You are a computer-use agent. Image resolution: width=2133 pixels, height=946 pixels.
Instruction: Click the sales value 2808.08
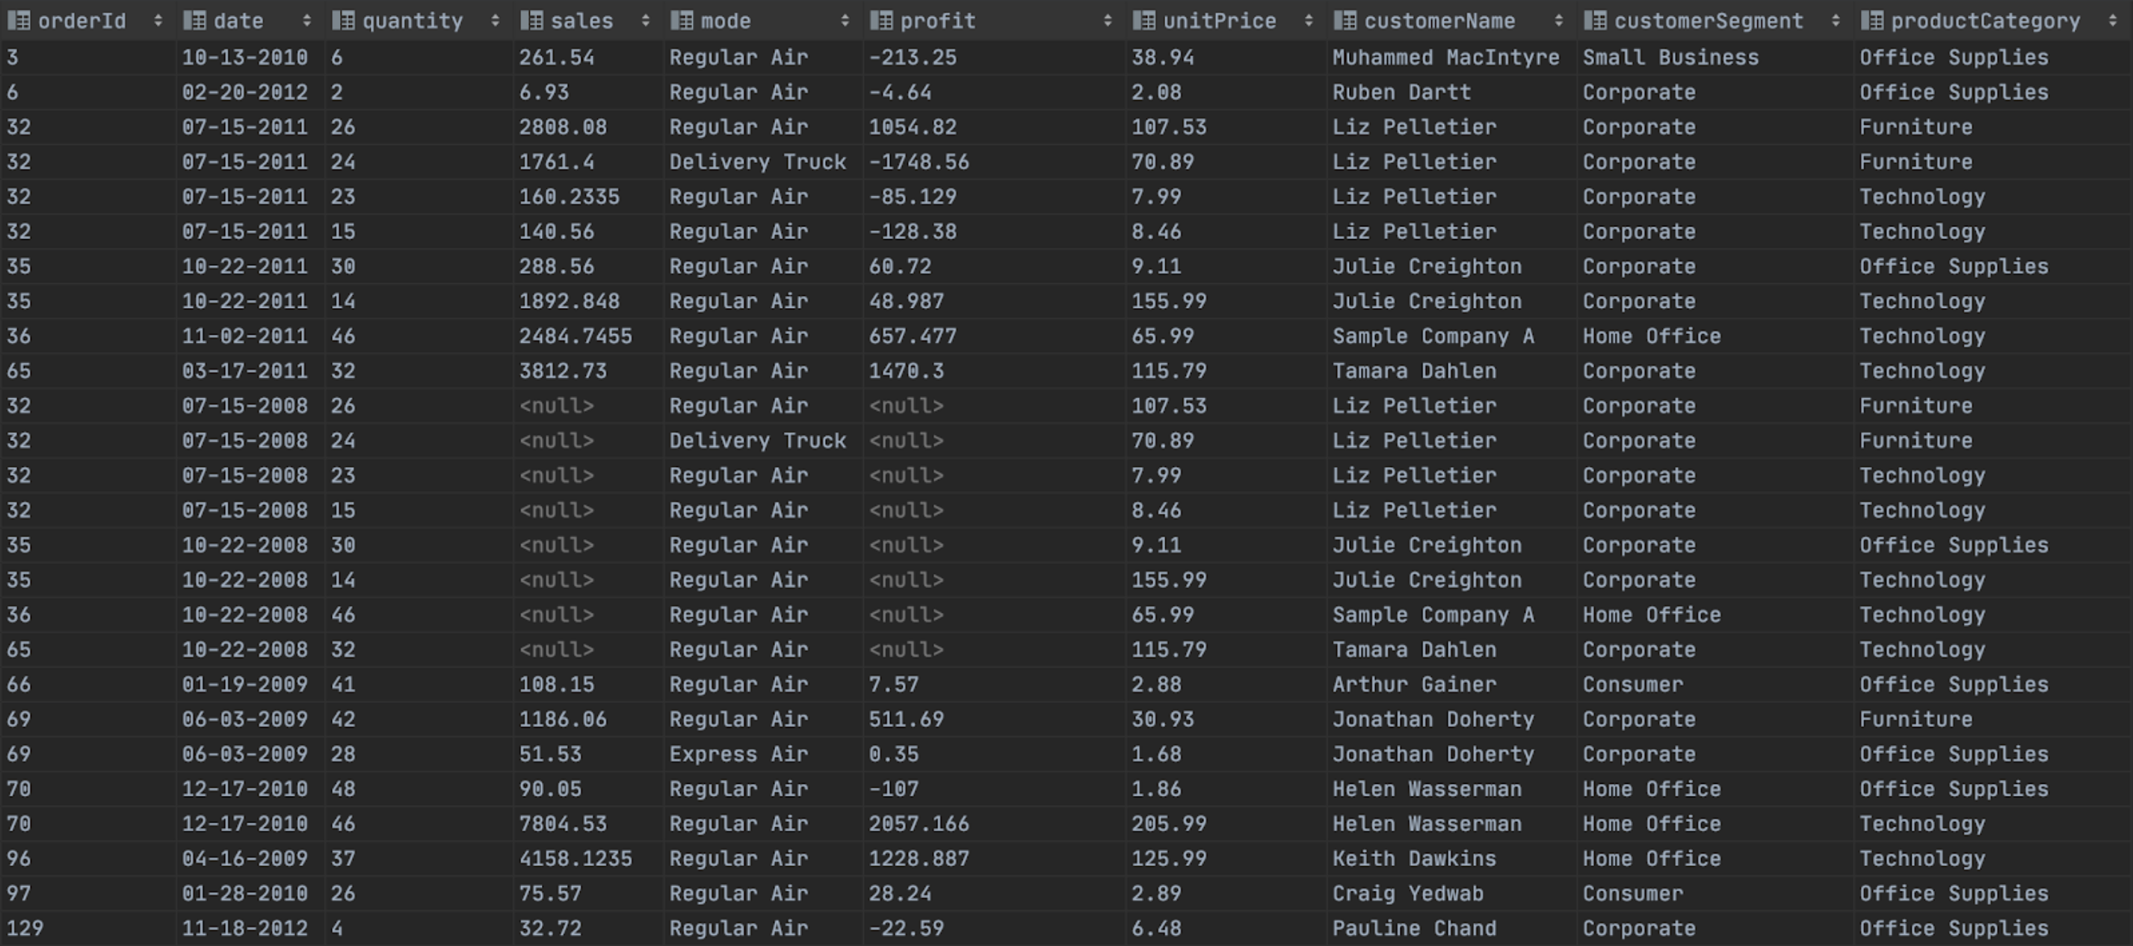(x=563, y=126)
